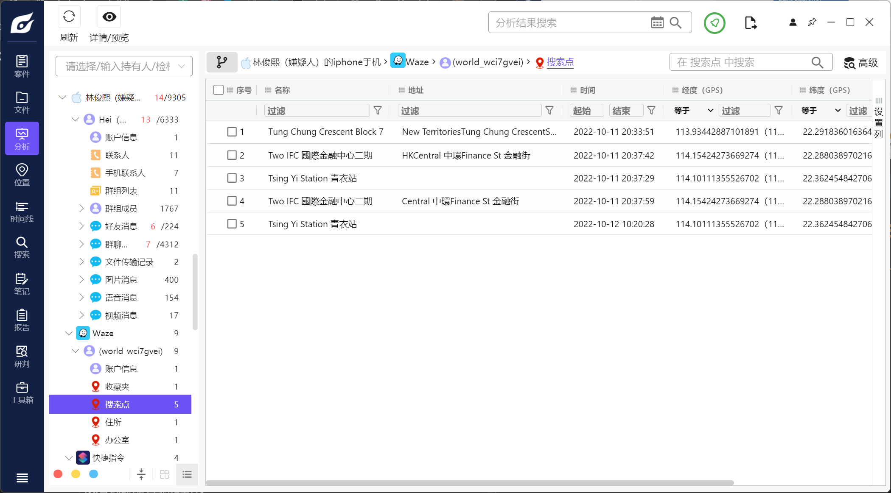Viewport: 891px width, 493px height.
Task: Click the branch tree icon button
Action: (x=222, y=62)
